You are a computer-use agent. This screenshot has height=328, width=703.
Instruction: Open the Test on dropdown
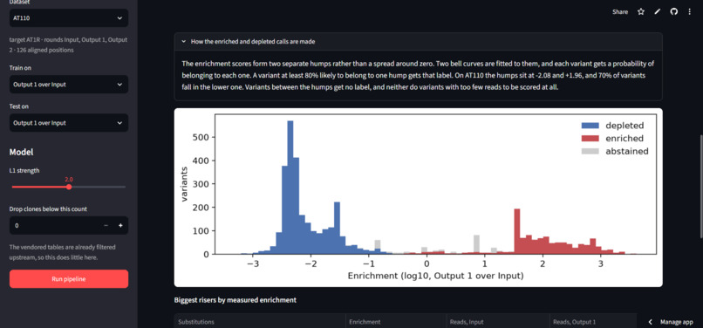[69, 123]
